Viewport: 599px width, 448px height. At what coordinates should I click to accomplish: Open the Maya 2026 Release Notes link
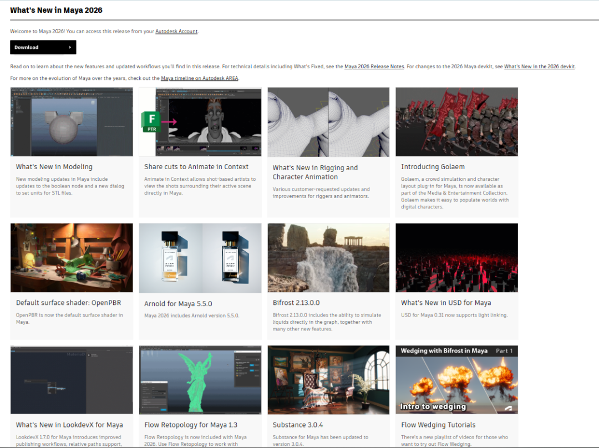tap(374, 67)
